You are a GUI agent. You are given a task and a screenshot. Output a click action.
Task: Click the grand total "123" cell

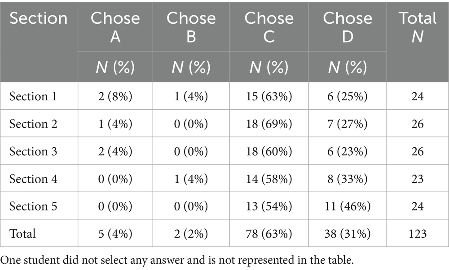tap(417, 233)
